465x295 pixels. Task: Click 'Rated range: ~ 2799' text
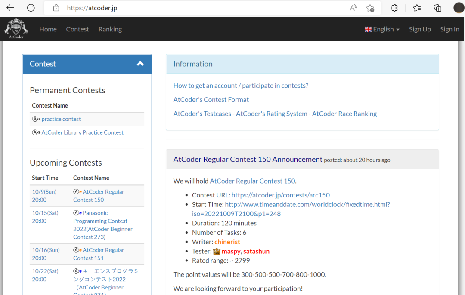tap(221, 261)
